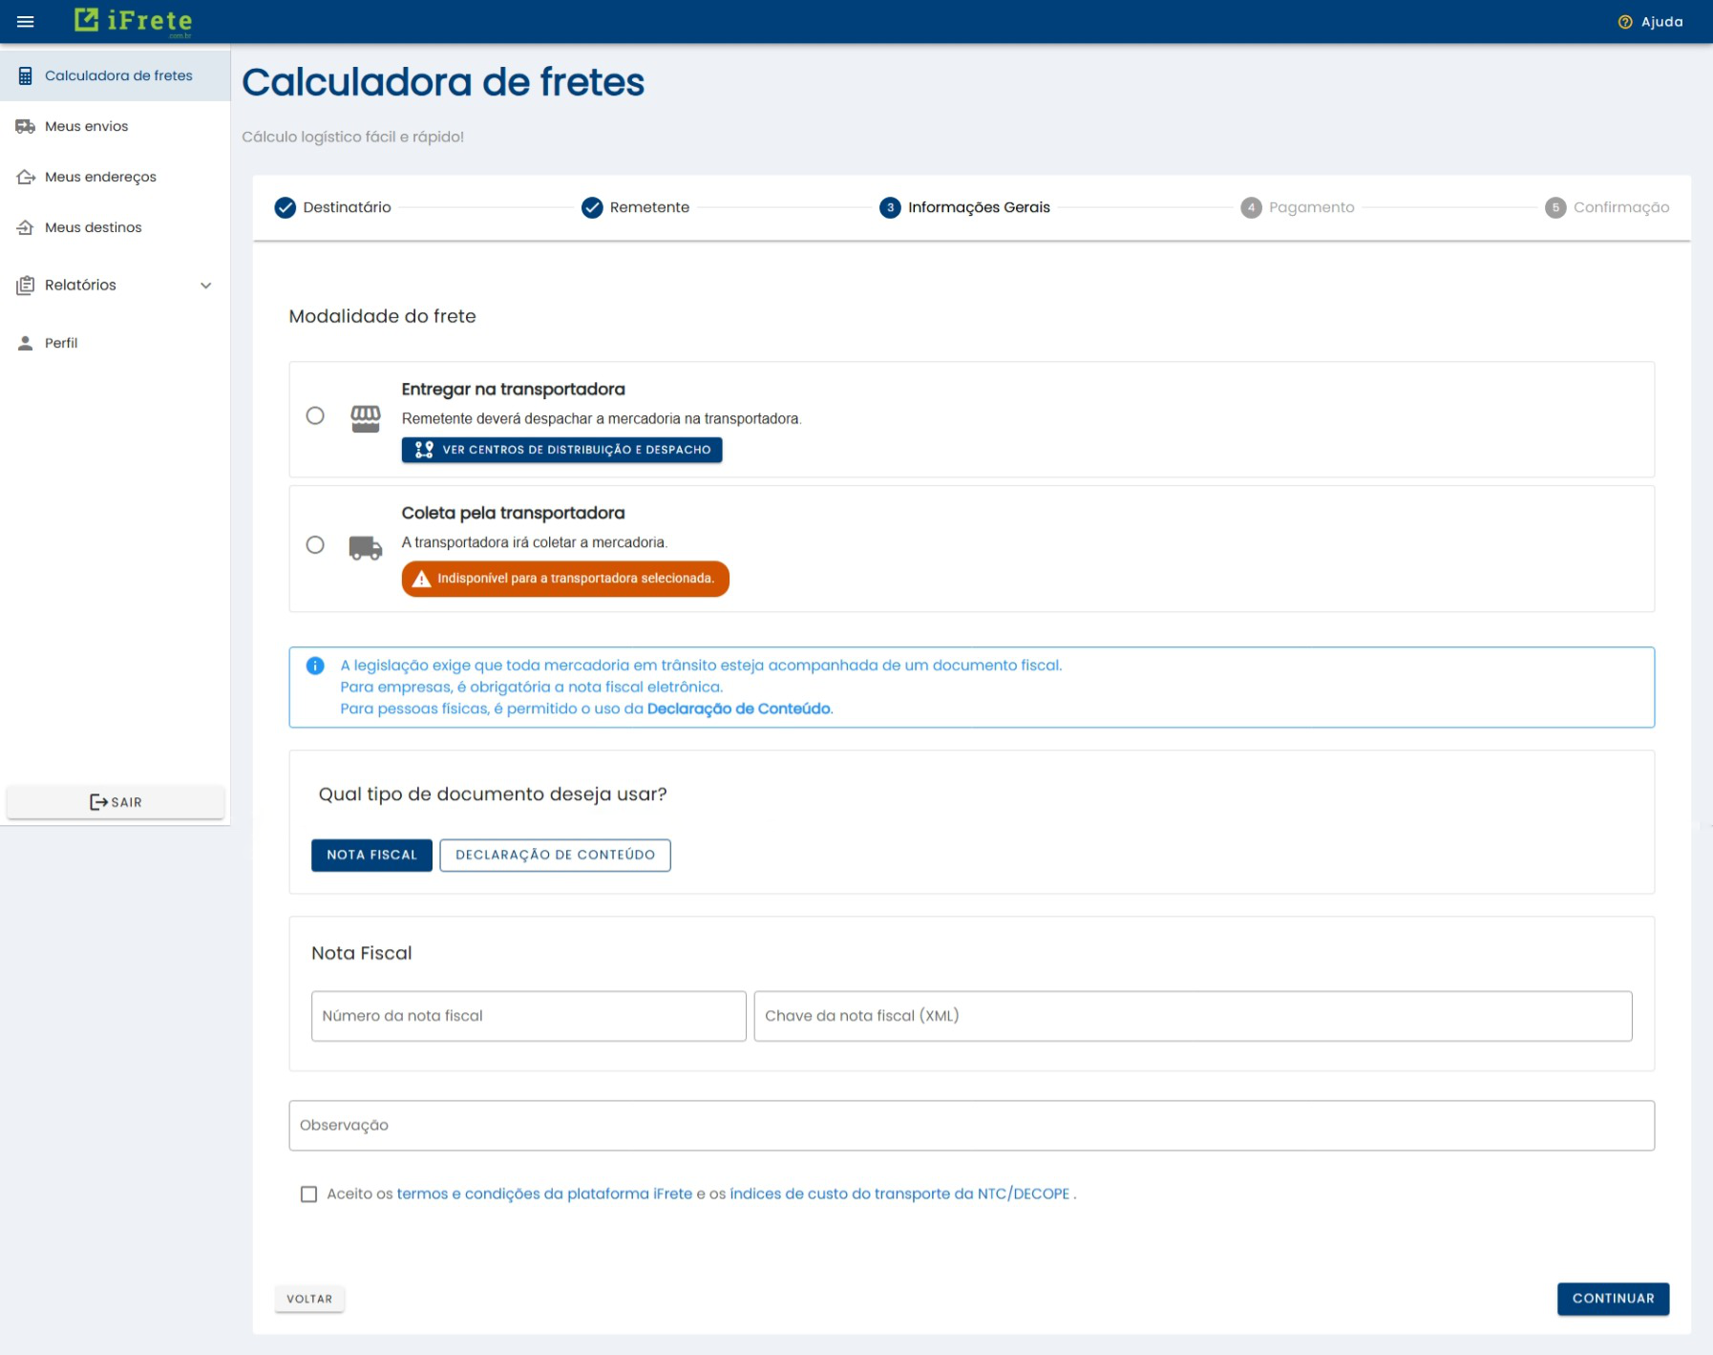The height and width of the screenshot is (1355, 1713).
Task: Accept the terms and conditions checkbox
Action: coord(308,1194)
